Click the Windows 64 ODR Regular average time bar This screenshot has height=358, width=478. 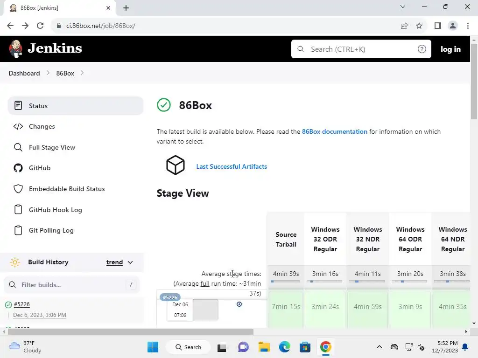pos(410,281)
